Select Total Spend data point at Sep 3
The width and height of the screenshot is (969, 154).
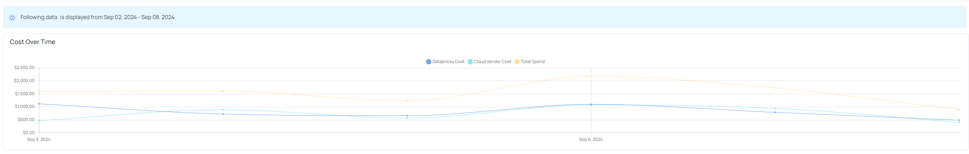(x=39, y=92)
